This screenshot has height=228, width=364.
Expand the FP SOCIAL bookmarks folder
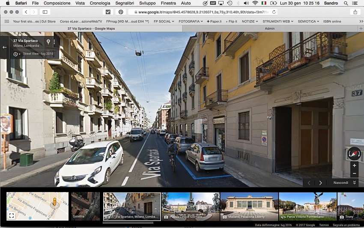point(164,21)
